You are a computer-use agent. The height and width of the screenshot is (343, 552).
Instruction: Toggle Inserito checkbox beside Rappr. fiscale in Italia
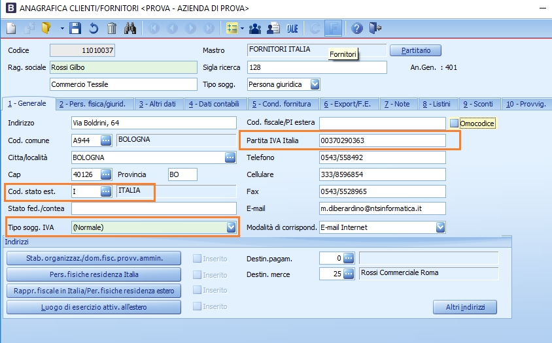tap(197, 290)
